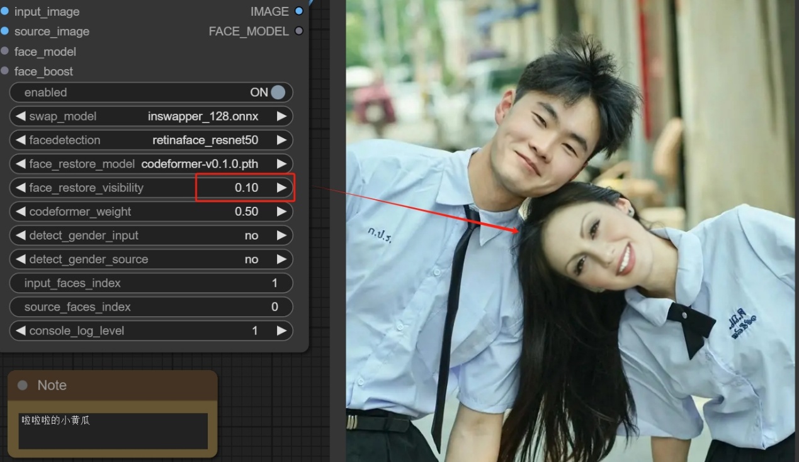Click the input_faces_index field

coord(151,283)
